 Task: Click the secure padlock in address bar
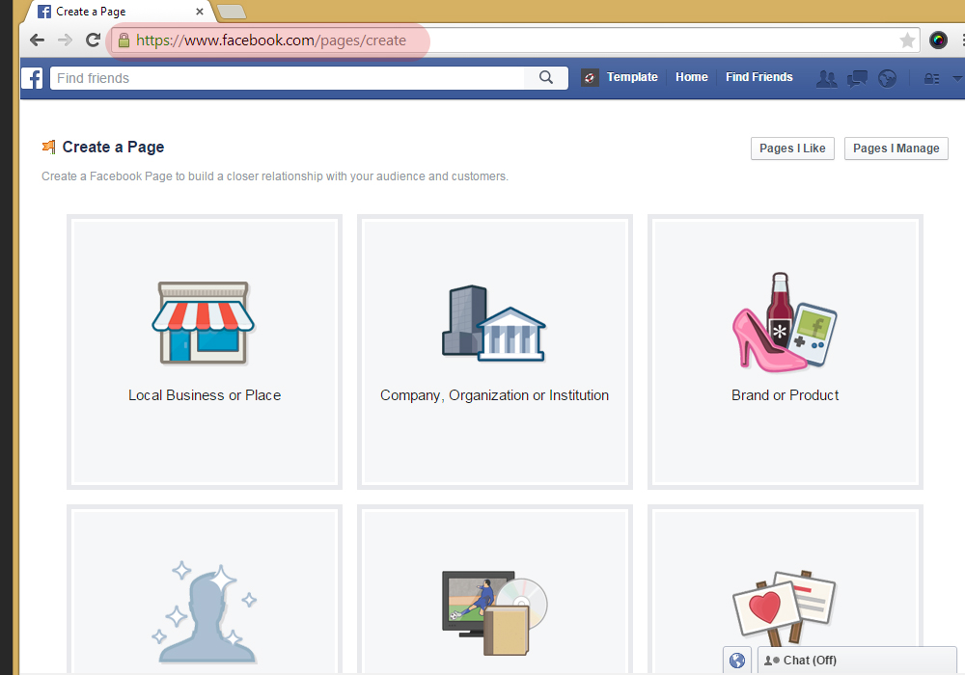click(x=124, y=40)
